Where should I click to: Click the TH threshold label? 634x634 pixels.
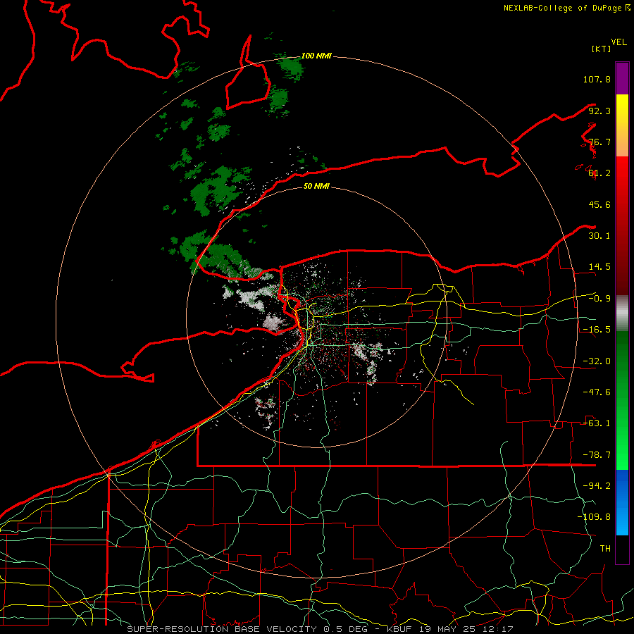pyautogui.click(x=605, y=549)
